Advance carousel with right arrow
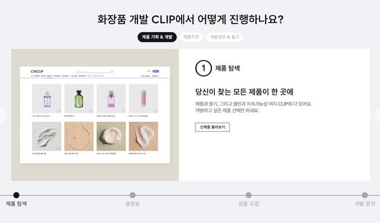This screenshot has height=223, width=380. click(x=378, y=115)
